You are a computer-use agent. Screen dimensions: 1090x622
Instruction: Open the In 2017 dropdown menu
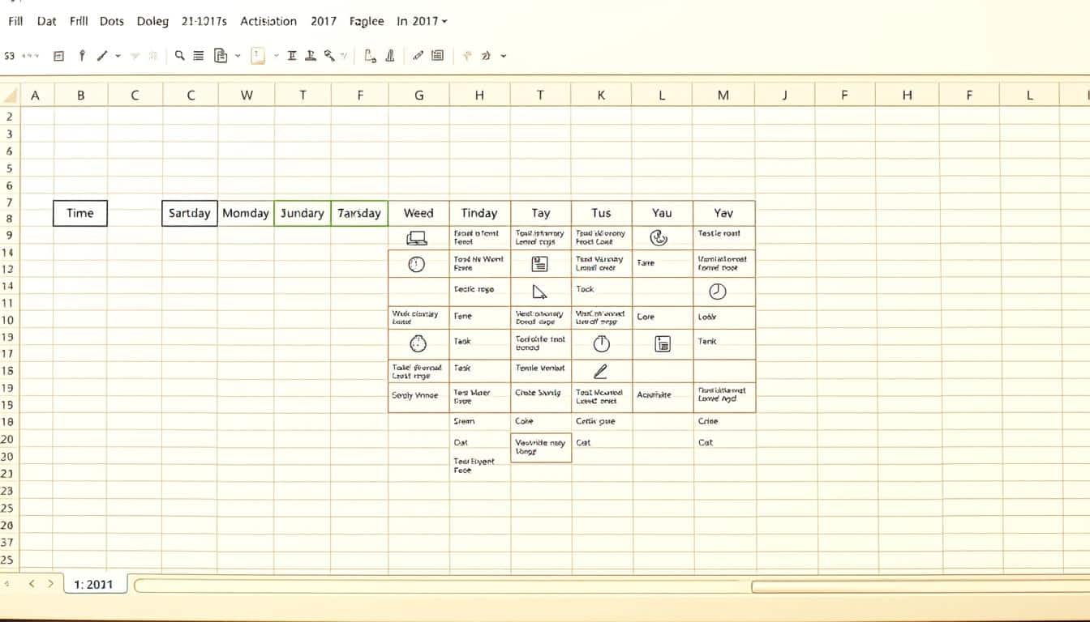tap(422, 21)
